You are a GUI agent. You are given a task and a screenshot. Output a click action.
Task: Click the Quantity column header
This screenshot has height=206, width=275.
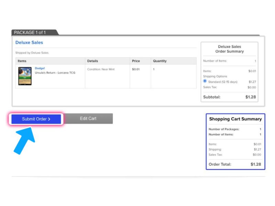[x=159, y=61]
